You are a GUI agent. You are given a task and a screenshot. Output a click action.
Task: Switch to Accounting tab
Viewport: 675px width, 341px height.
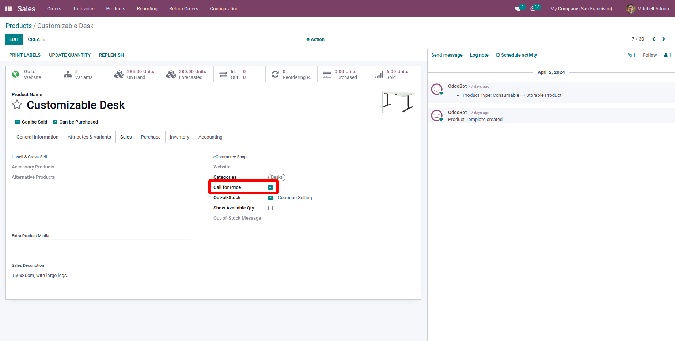tap(210, 137)
